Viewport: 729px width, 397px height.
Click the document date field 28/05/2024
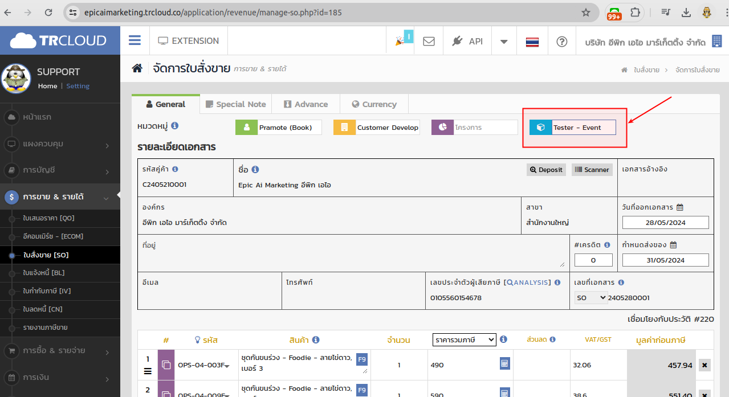coord(666,223)
